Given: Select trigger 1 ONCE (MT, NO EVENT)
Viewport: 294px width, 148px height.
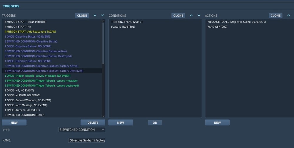Looking at the screenshot, I should coord(52,90).
